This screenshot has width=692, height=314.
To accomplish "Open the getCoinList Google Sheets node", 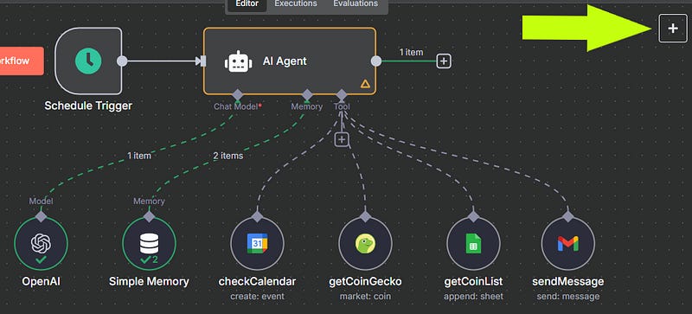I will click(473, 243).
